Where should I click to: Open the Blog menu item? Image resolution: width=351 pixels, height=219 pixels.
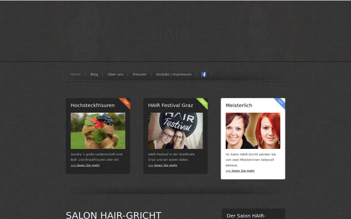94,74
